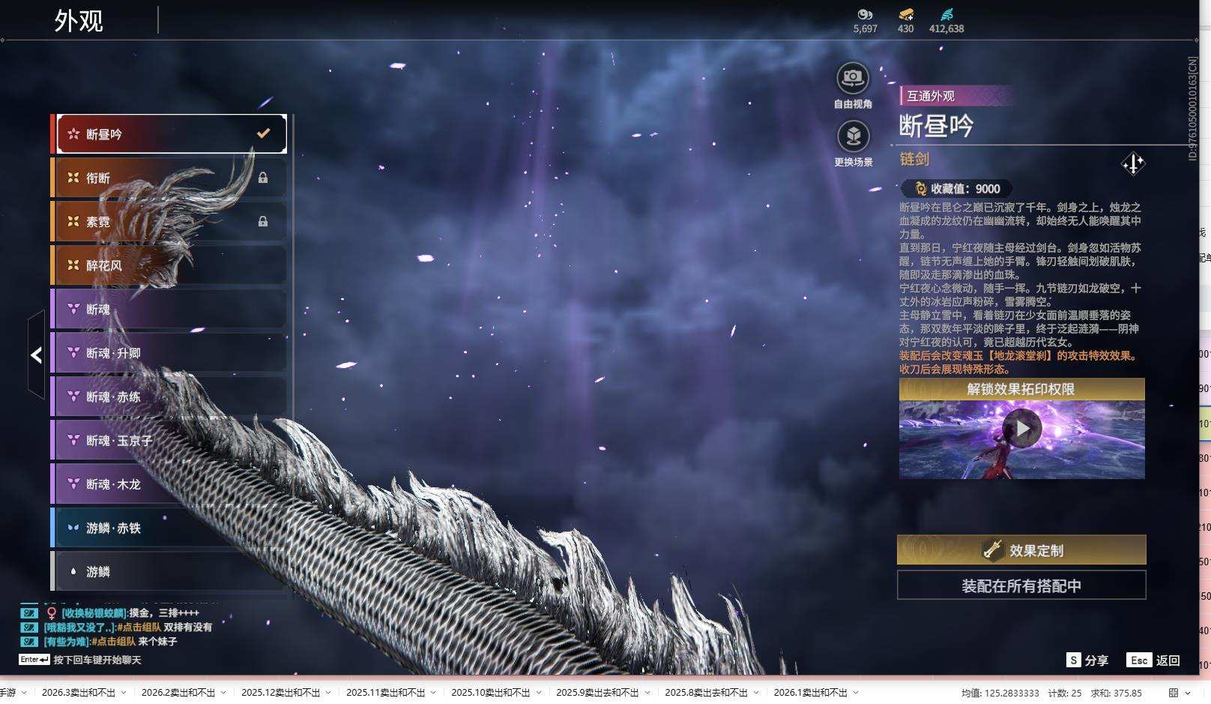The width and height of the screenshot is (1211, 704).
Task: Click the red star icon of 断昼吟
Action: (73, 134)
